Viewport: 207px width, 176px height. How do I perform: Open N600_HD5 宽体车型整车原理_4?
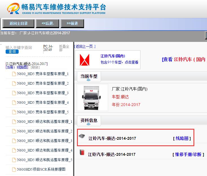(x=43, y=103)
